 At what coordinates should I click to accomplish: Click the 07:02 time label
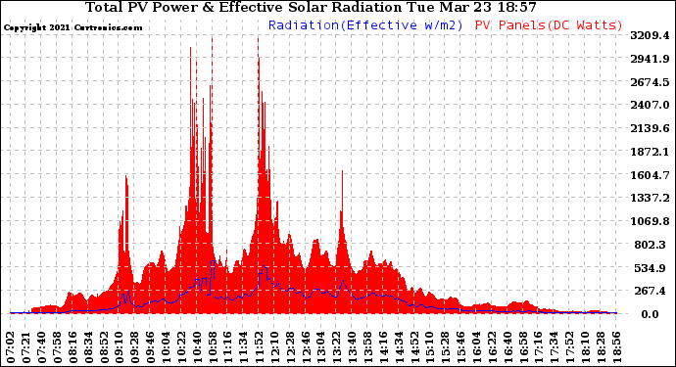tap(11, 347)
